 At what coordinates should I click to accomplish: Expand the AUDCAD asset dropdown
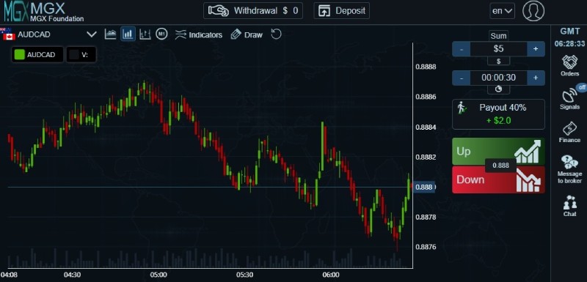[x=91, y=34]
